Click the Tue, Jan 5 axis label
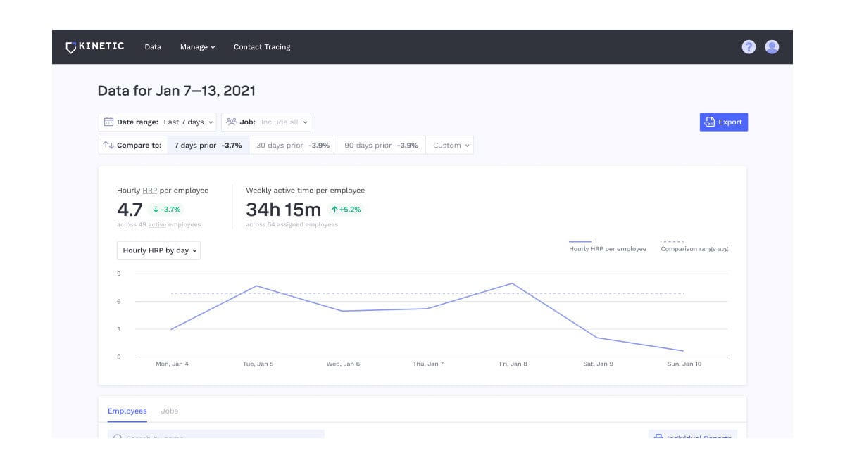 pyautogui.click(x=258, y=364)
